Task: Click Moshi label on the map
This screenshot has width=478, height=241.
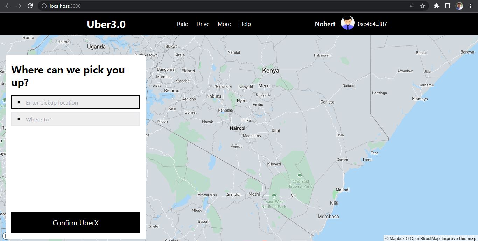Action: (x=254, y=194)
